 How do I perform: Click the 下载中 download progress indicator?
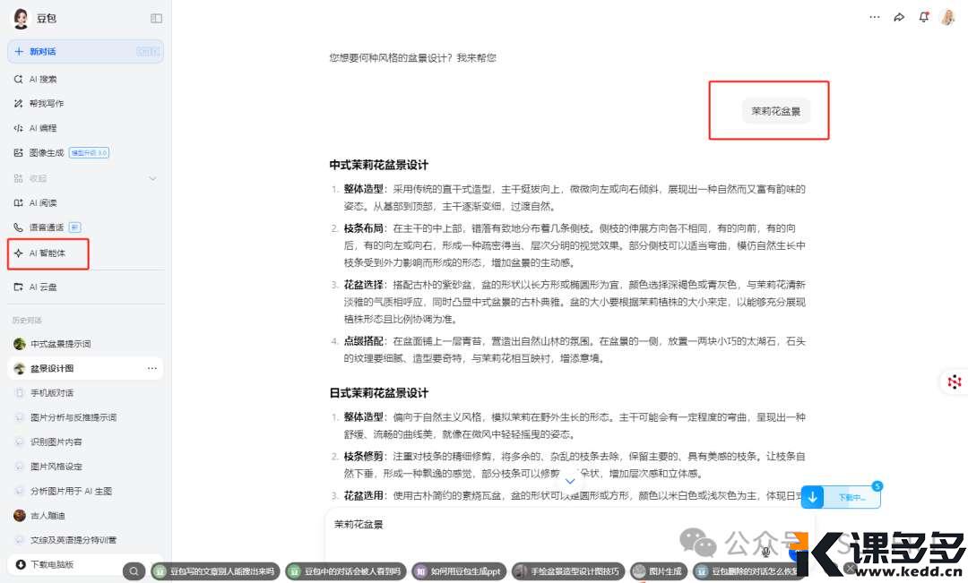click(846, 496)
